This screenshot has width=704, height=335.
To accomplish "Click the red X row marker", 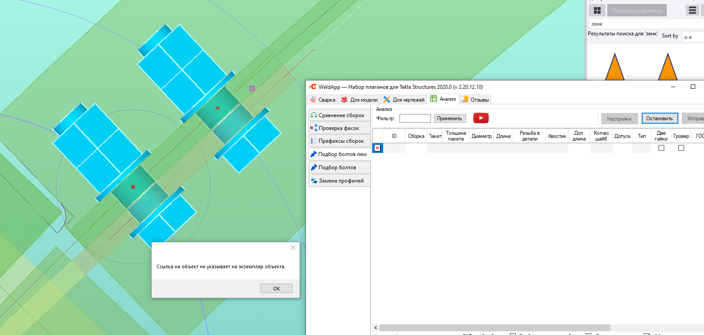I will (377, 148).
